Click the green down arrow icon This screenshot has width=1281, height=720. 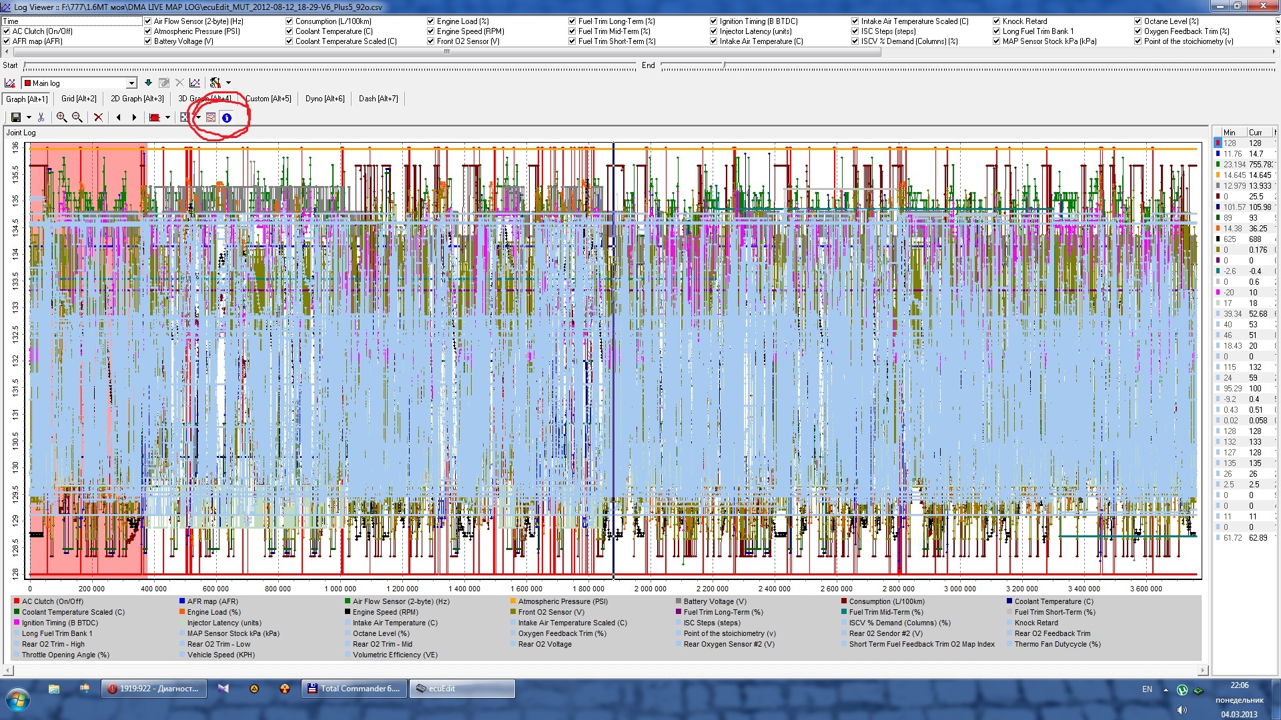pos(148,83)
